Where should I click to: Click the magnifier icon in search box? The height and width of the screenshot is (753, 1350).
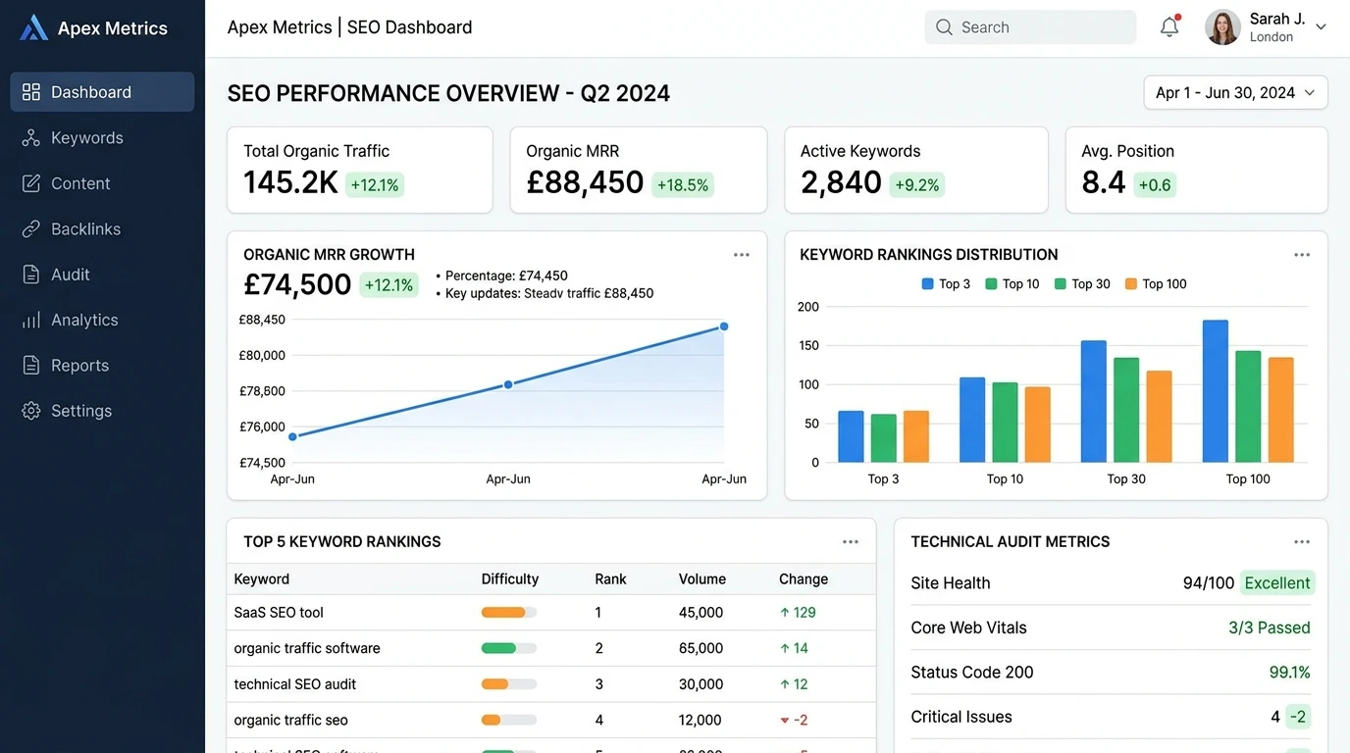pos(944,27)
